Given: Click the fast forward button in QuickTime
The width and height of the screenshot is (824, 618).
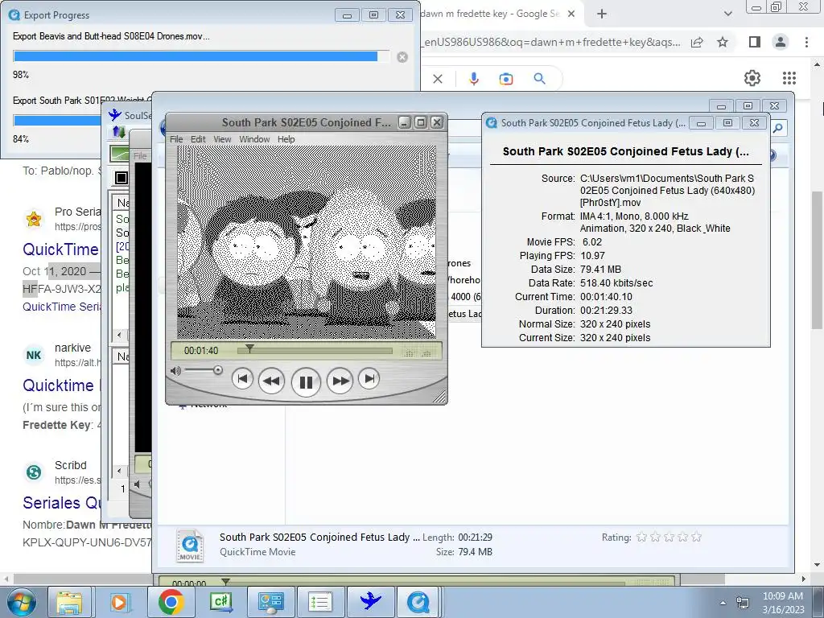Looking at the screenshot, I should 340,381.
